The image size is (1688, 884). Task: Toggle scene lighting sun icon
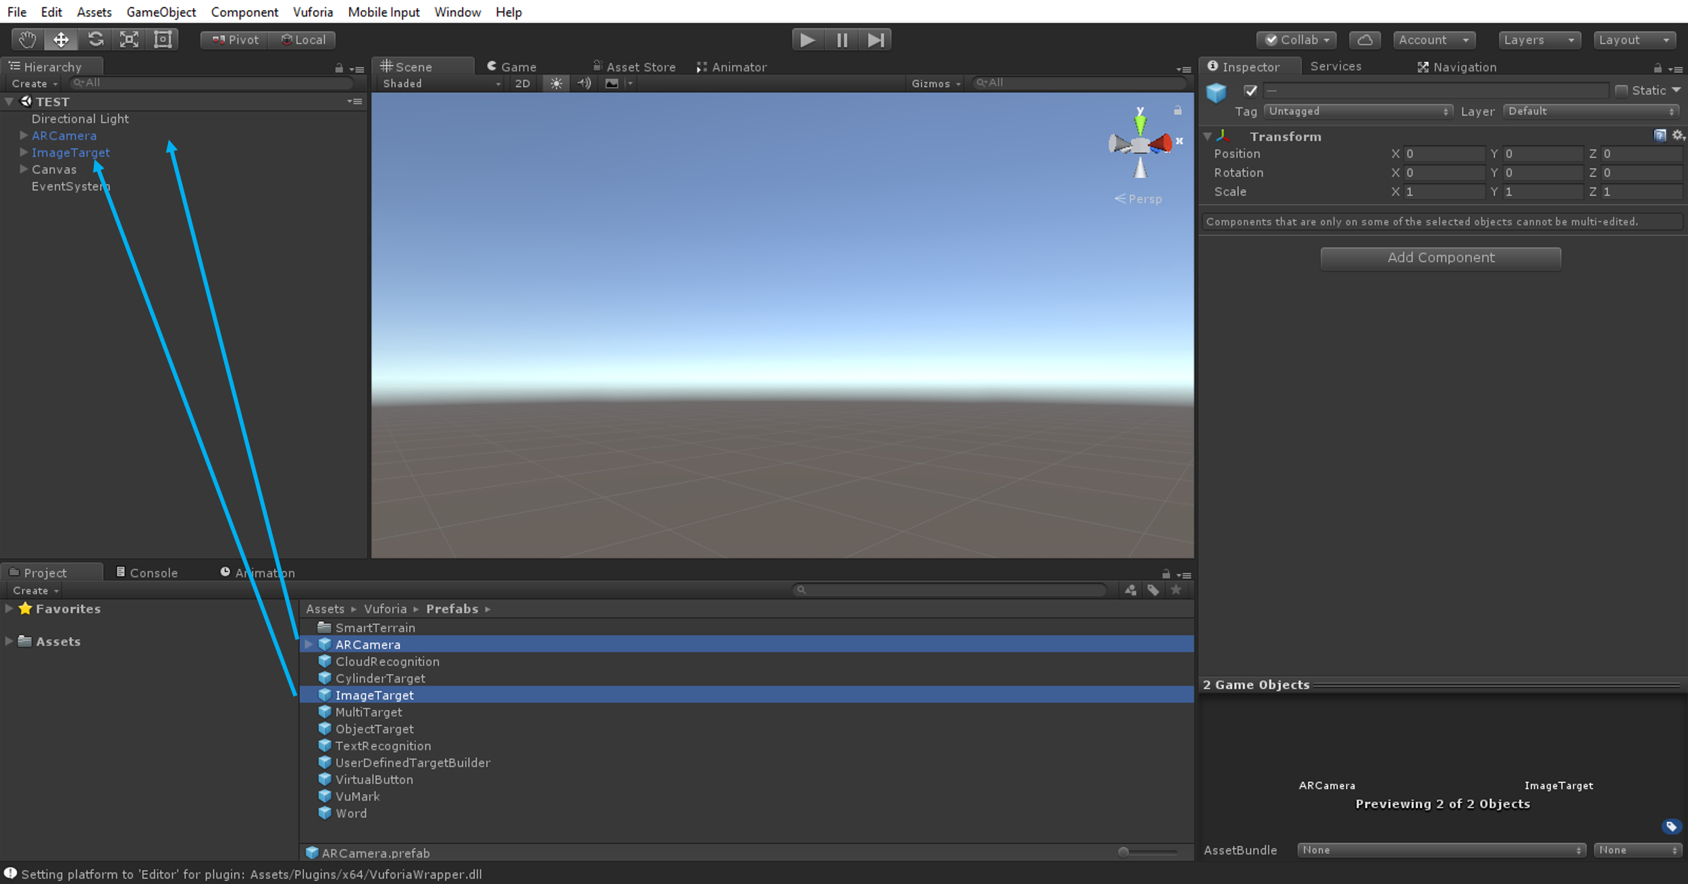tap(556, 83)
